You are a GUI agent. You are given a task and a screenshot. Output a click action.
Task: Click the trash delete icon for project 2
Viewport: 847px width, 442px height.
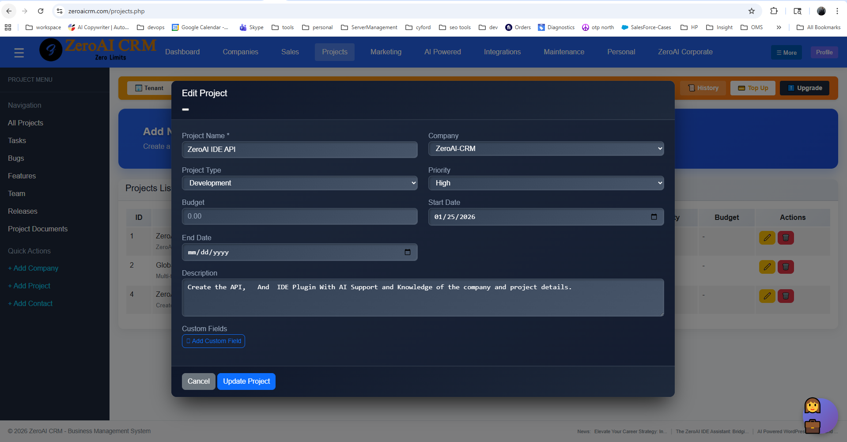[x=786, y=267]
